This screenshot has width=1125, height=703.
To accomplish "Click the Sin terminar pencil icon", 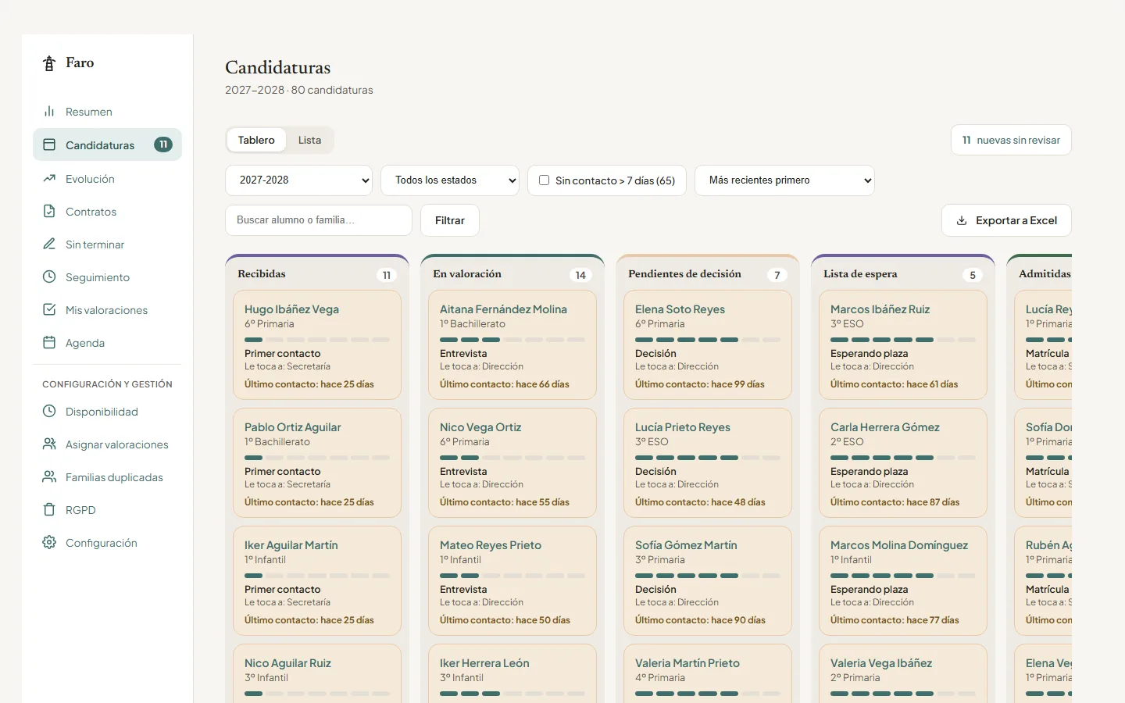I will (x=49, y=244).
